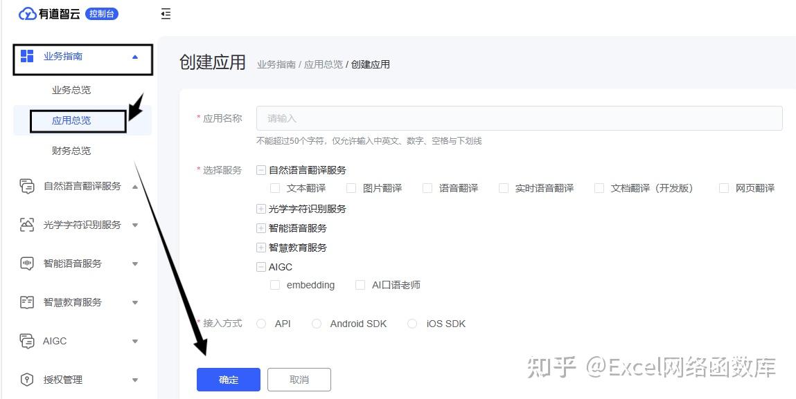
Task: Click the 授权管理 sidebar menu label
Action: (x=63, y=380)
